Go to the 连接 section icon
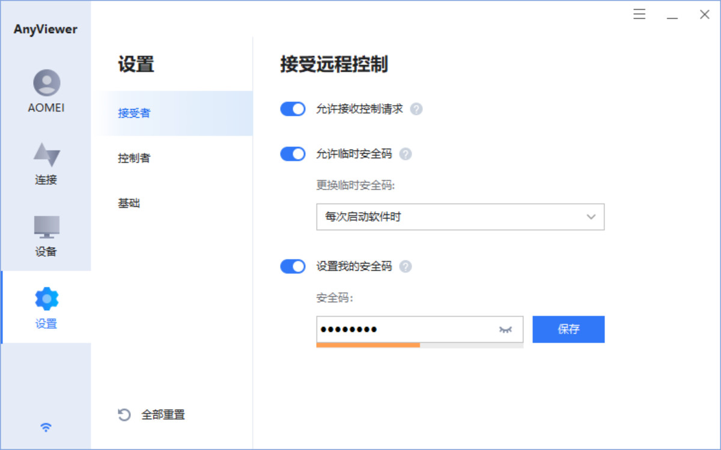This screenshot has height=450, width=721. coord(46,155)
